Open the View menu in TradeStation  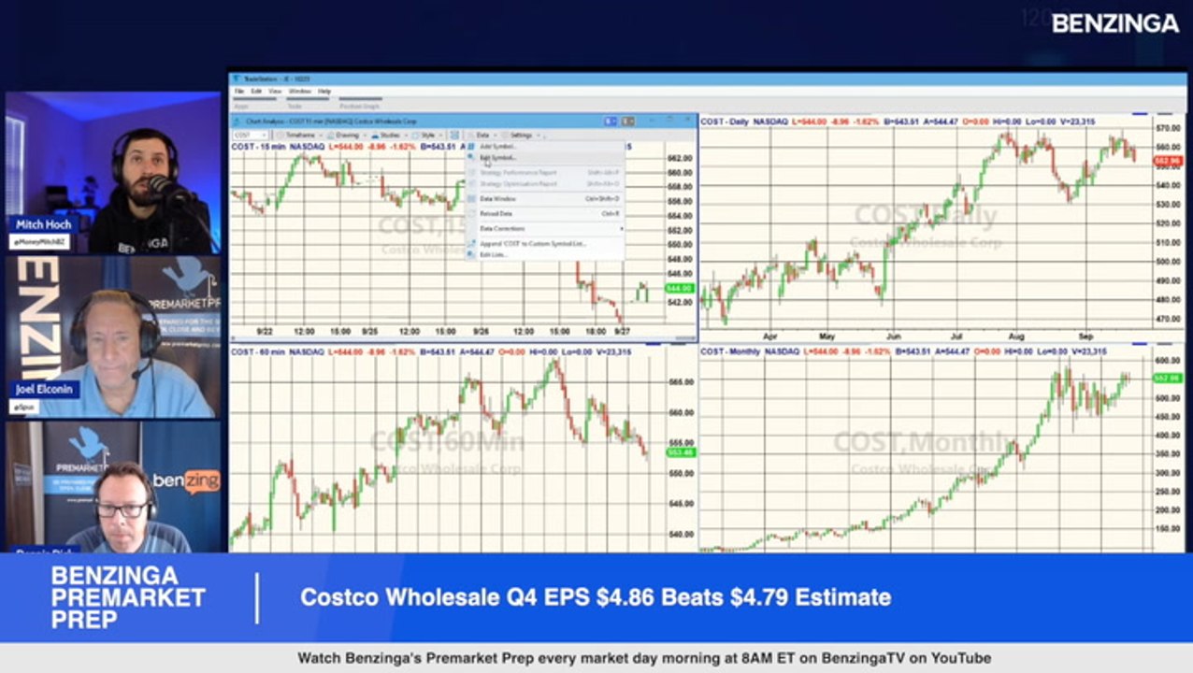click(275, 92)
